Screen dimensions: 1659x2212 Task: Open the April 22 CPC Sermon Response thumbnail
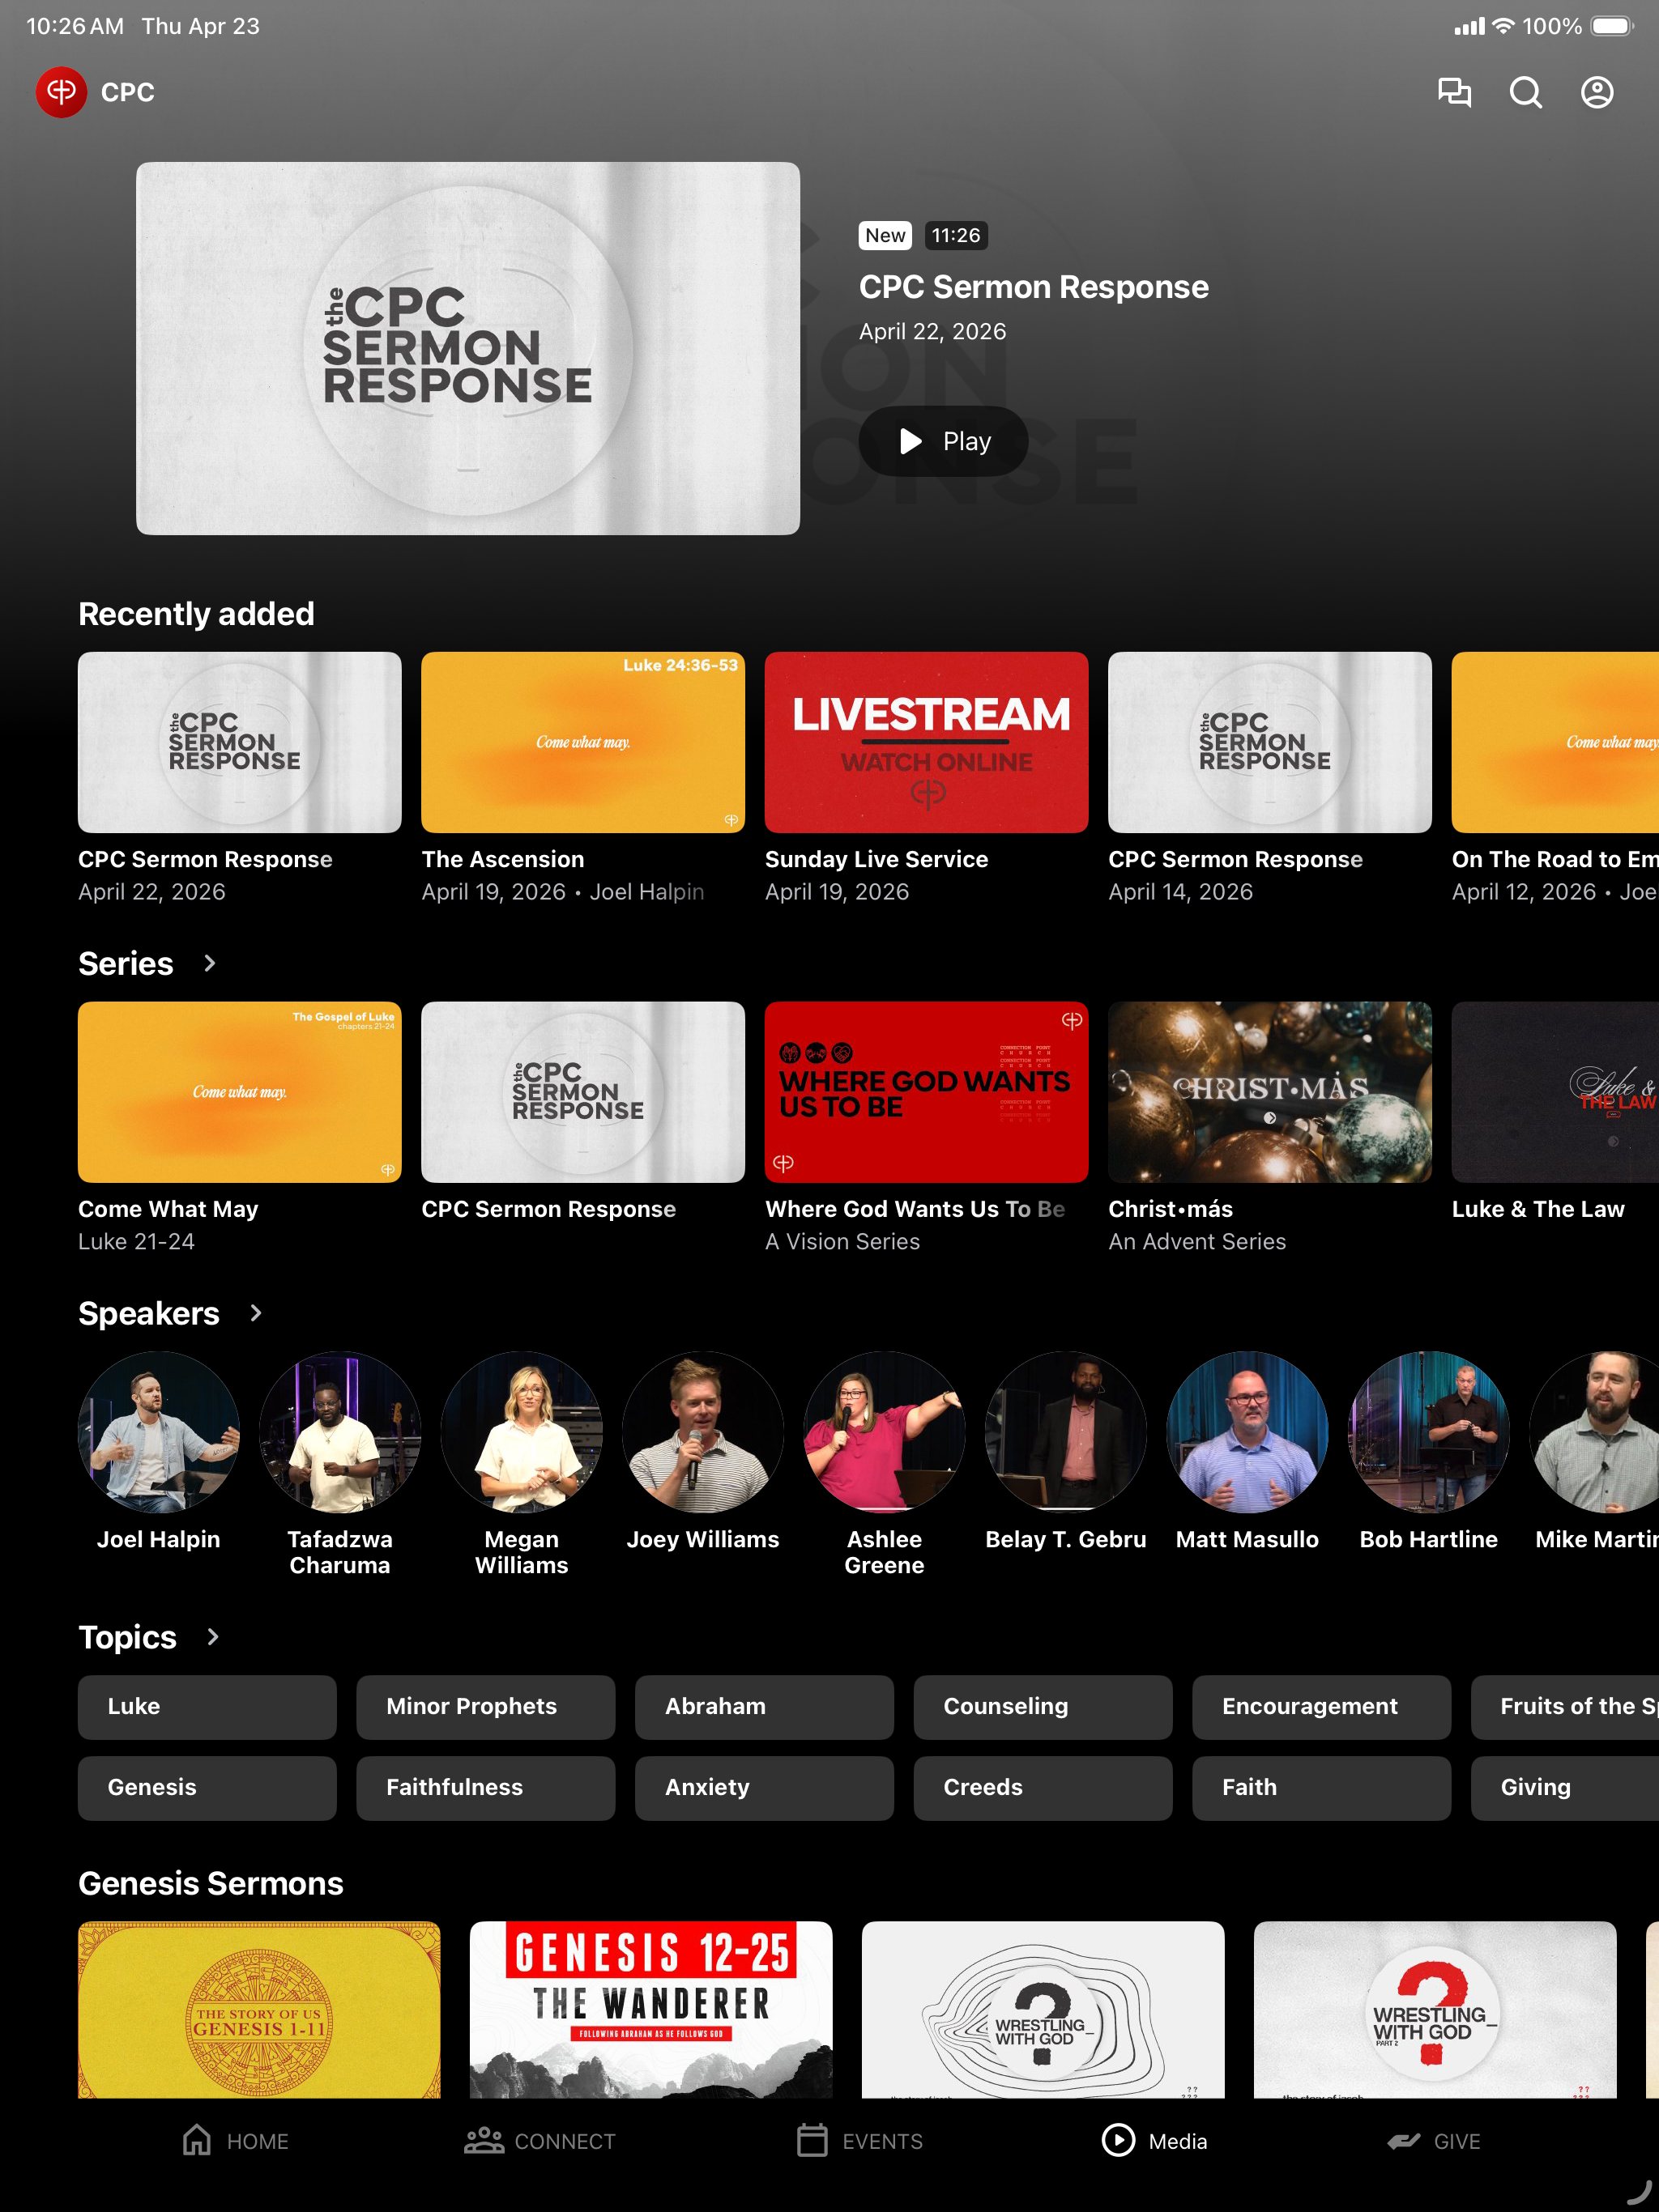[239, 742]
